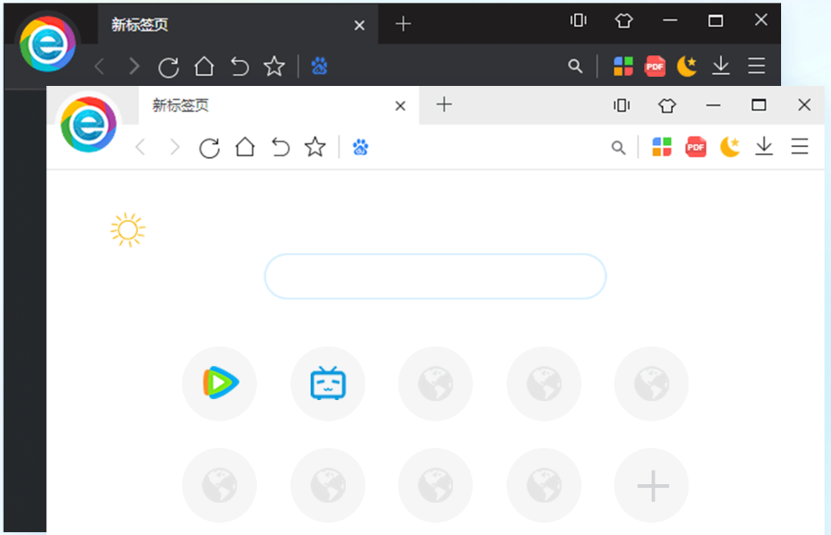Image resolution: width=831 pixels, height=535 pixels.
Task: Go to the browser home page
Action: (244, 147)
